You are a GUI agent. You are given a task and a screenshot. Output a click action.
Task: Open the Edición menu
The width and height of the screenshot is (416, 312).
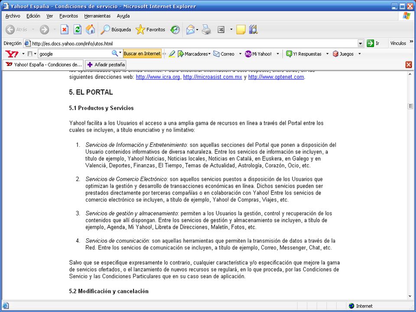tap(33, 16)
